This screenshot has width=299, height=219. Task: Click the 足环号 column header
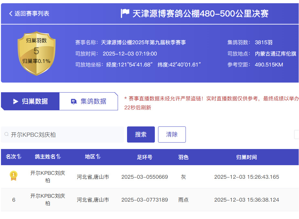[x=144, y=157]
